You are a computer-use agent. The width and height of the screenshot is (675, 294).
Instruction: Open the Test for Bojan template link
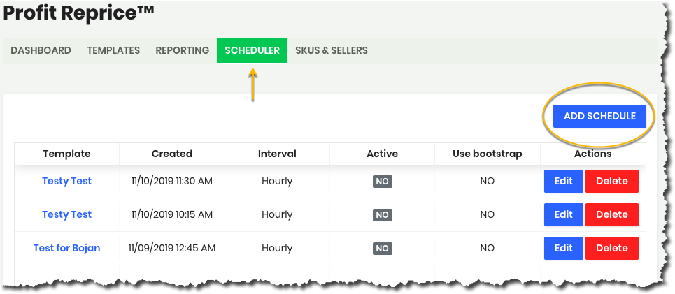[66, 248]
